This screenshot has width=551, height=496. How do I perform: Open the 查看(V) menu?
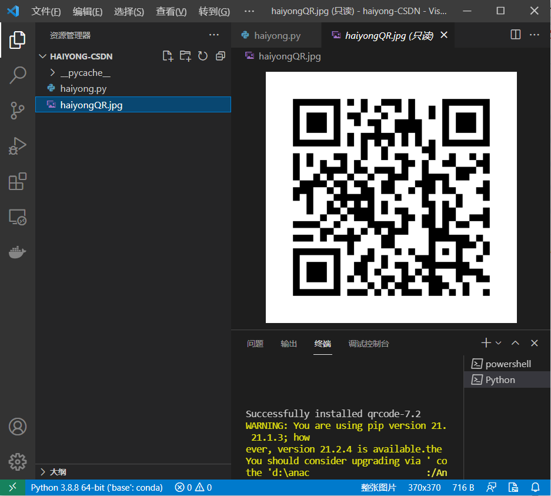click(x=171, y=11)
